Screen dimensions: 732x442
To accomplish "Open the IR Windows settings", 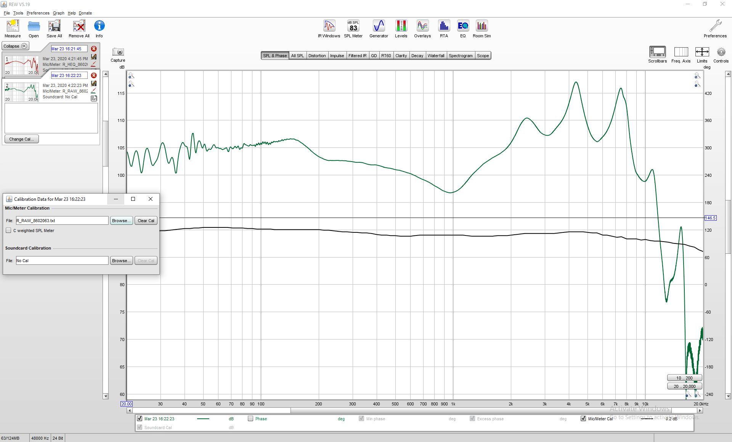I will pos(329,29).
